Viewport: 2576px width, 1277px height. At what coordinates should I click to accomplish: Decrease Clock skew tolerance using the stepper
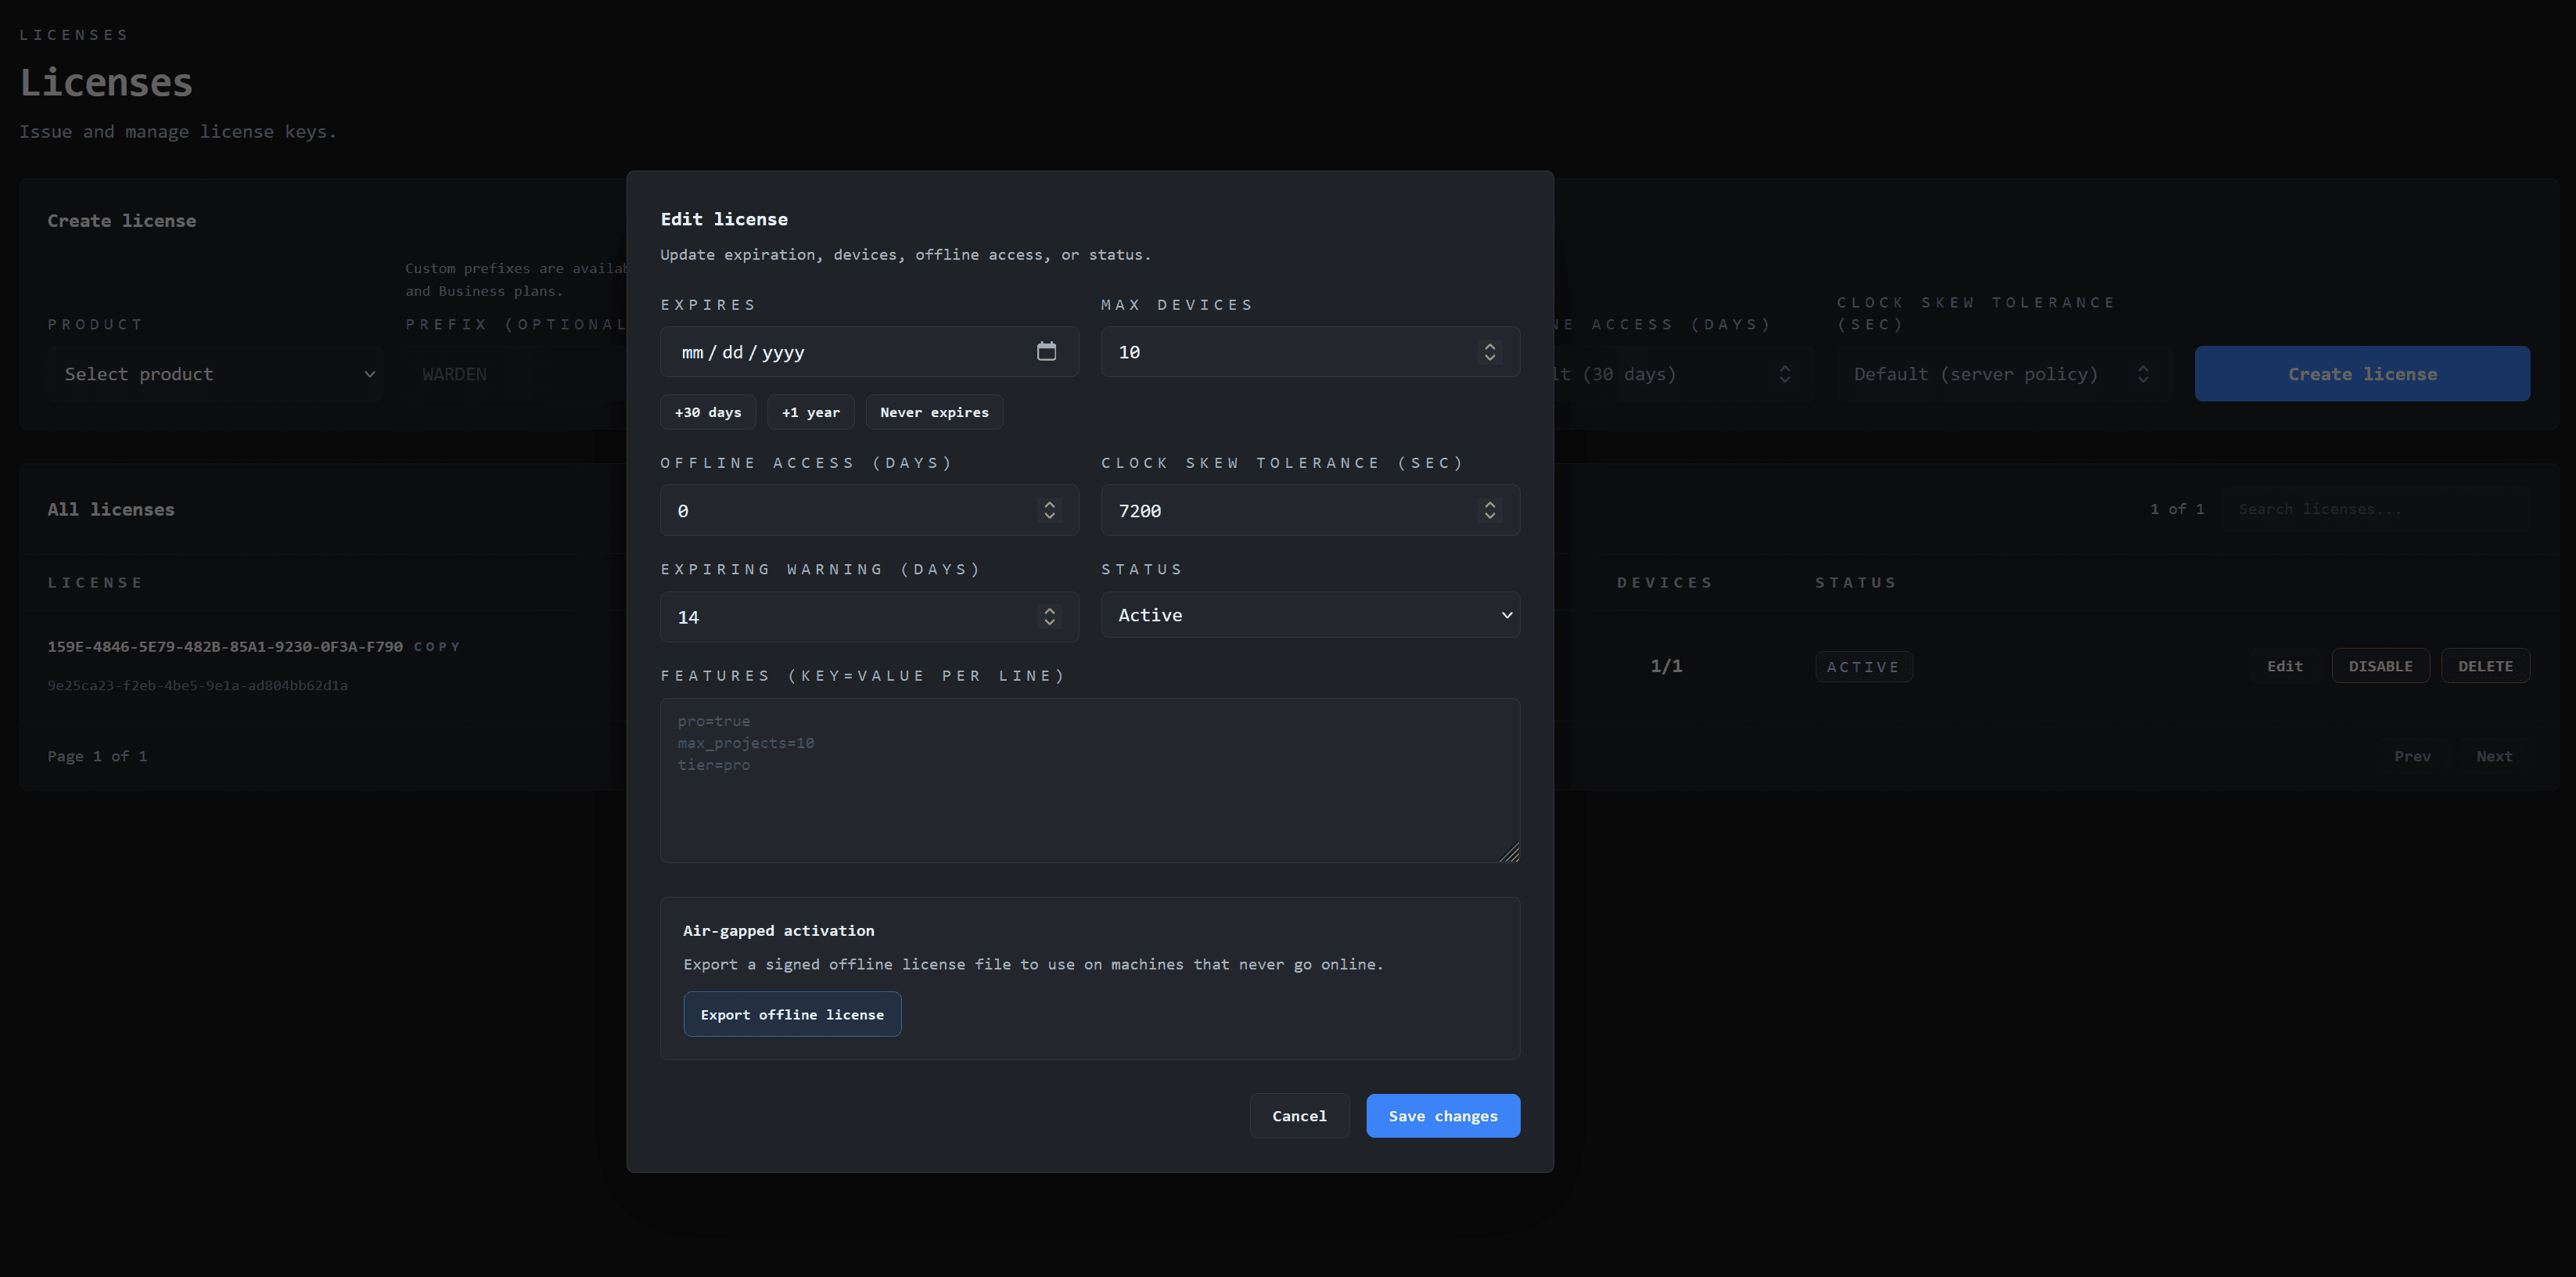point(1489,516)
